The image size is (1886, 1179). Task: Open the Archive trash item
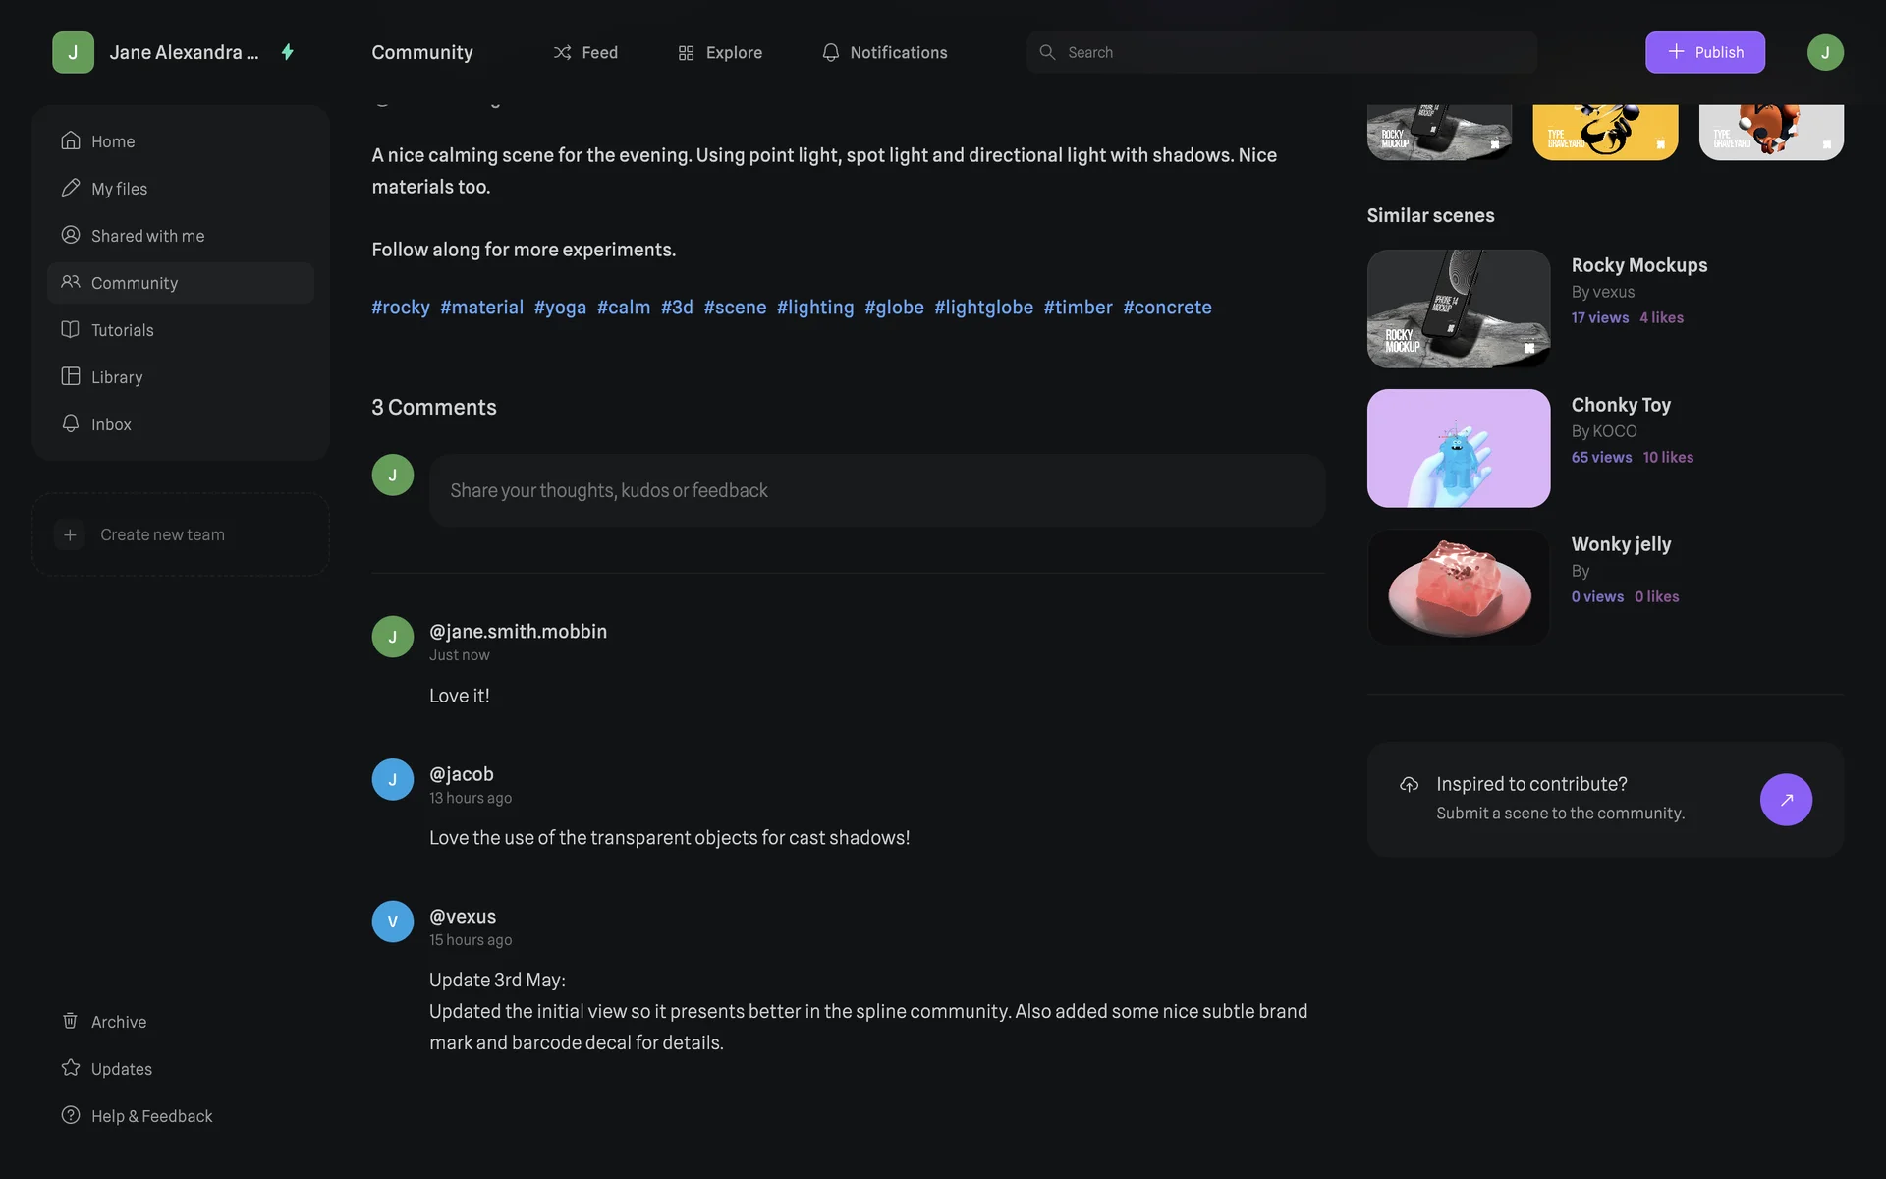pyautogui.click(x=118, y=1022)
